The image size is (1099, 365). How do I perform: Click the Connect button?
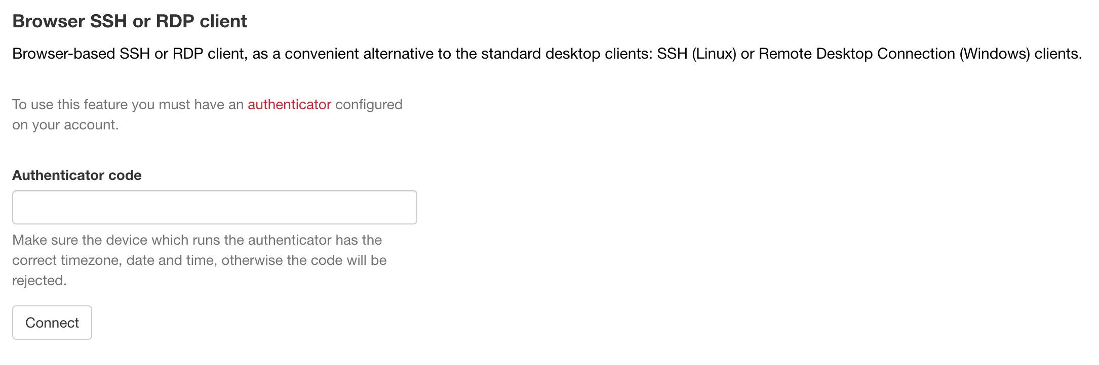[x=52, y=323]
